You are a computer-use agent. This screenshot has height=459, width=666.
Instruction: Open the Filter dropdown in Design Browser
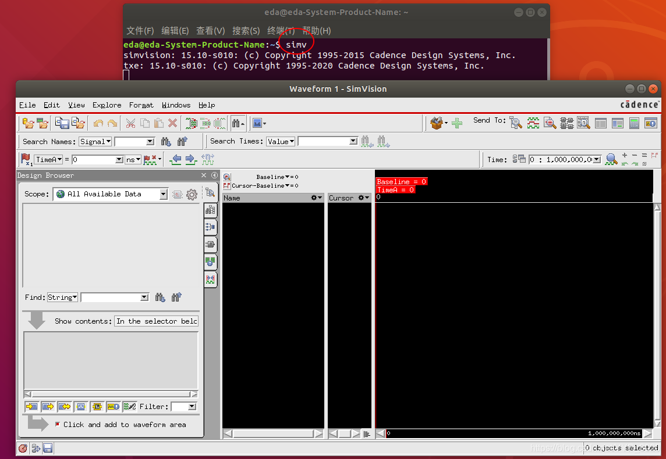coord(192,407)
